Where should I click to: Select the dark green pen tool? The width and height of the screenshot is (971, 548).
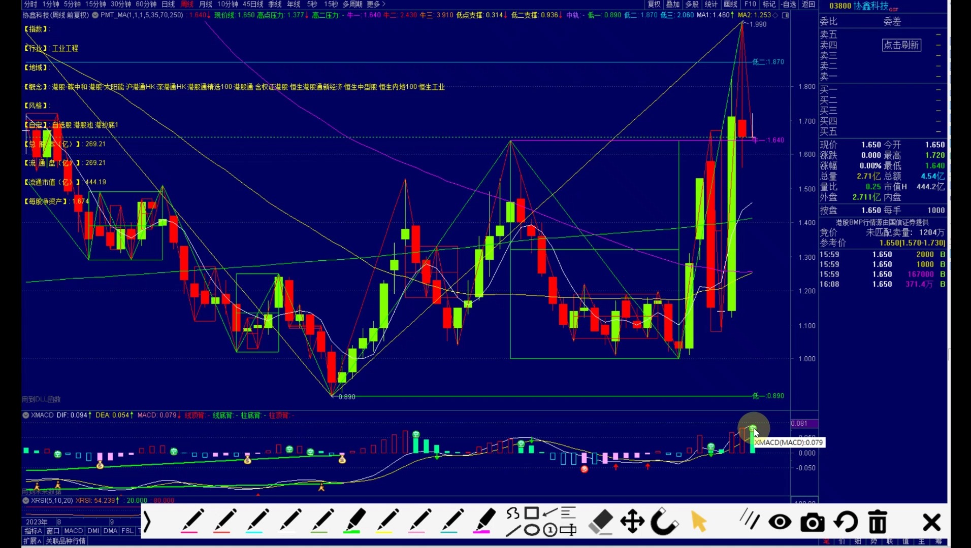click(322, 521)
